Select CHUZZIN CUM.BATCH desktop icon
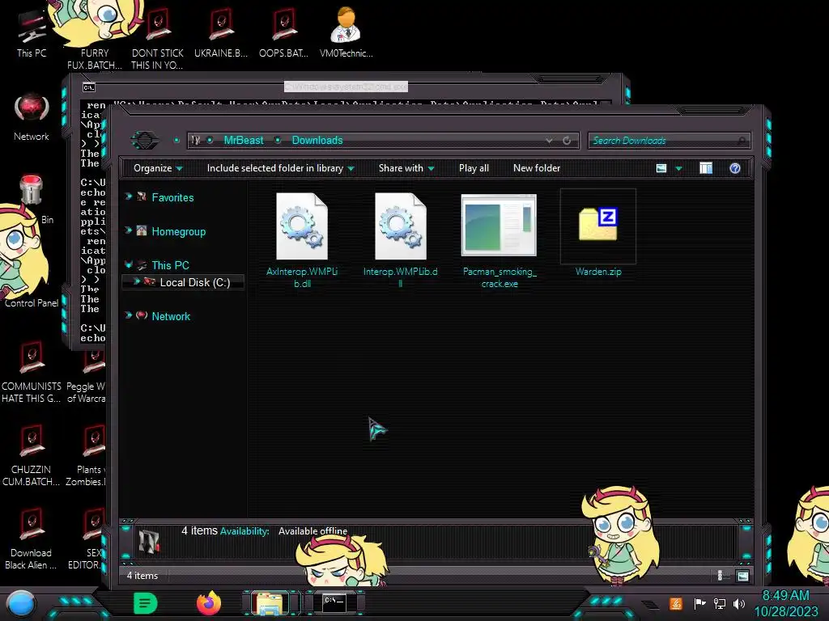The image size is (829, 621). point(32,455)
